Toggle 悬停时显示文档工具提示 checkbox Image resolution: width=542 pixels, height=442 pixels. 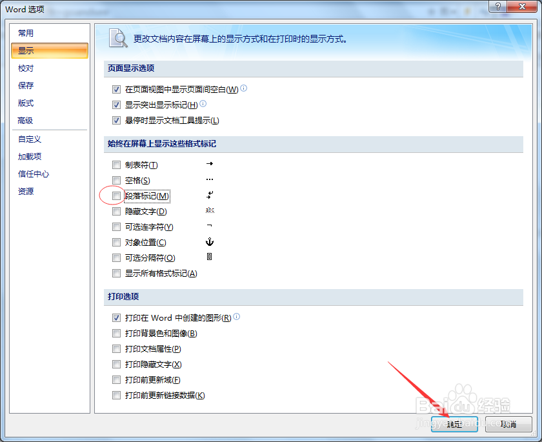pos(117,120)
